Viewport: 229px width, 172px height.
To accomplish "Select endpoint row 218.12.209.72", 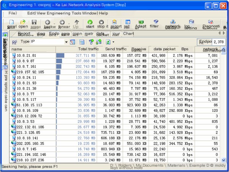I will click(x=115, y=116).
